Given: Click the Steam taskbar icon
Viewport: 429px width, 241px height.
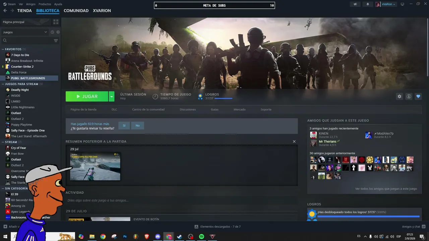Looking at the screenshot, I should (179, 237).
